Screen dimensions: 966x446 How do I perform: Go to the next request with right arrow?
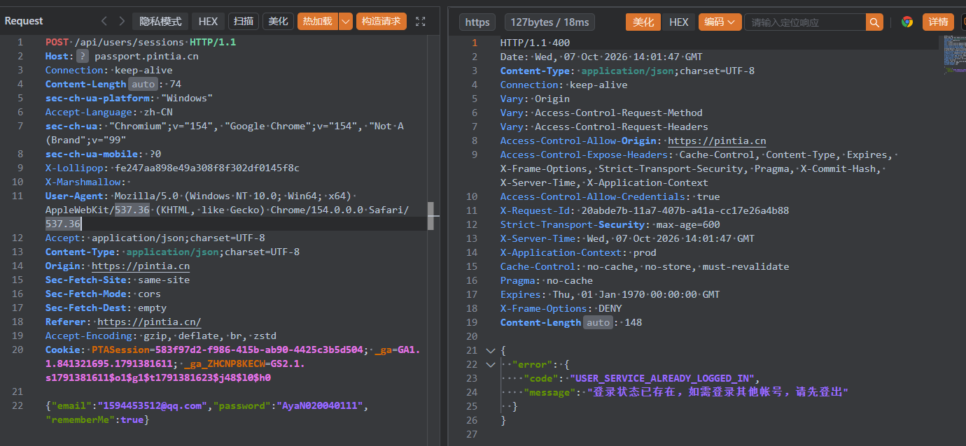[122, 22]
